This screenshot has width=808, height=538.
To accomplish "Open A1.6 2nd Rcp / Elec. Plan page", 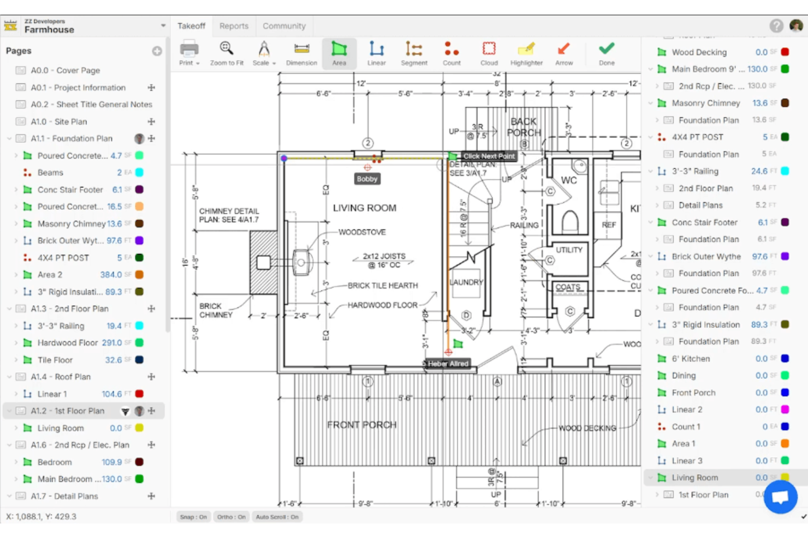I will [80, 445].
